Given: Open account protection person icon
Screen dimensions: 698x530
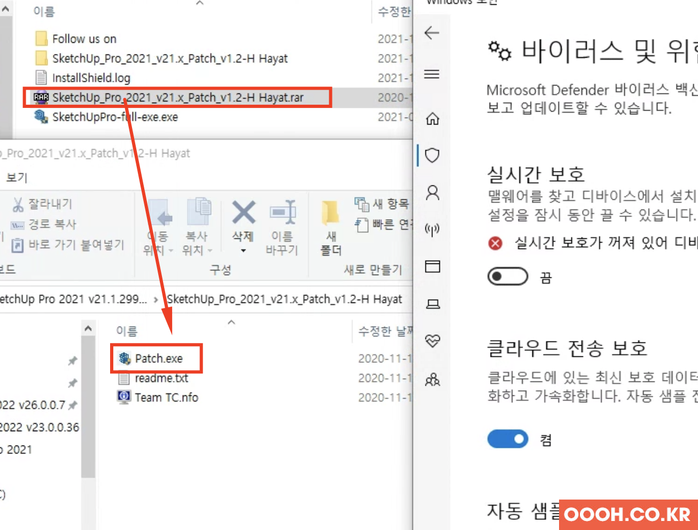Looking at the screenshot, I should tap(432, 192).
